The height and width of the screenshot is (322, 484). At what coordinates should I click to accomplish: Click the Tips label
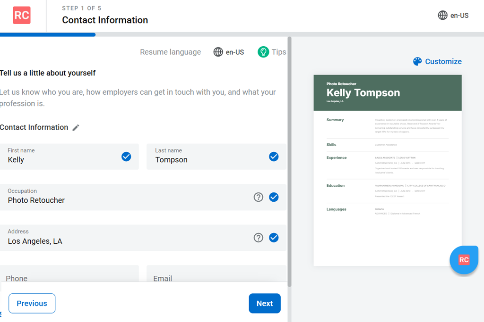279,52
